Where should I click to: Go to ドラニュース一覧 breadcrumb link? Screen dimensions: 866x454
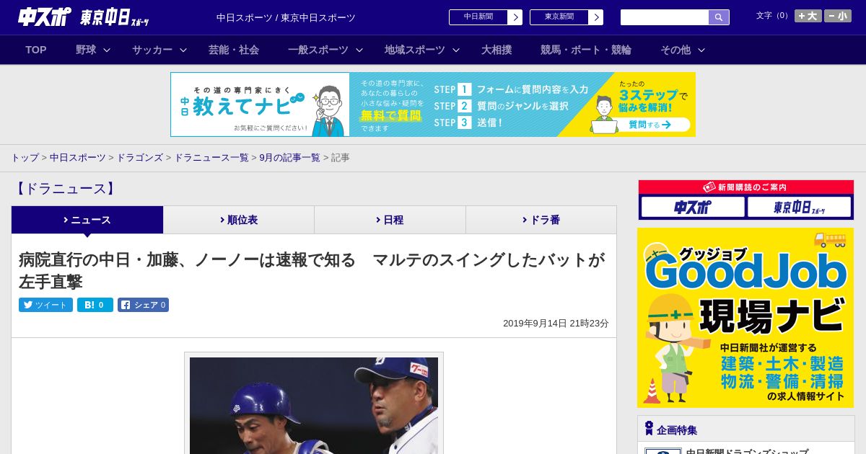pyautogui.click(x=211, y=158)
